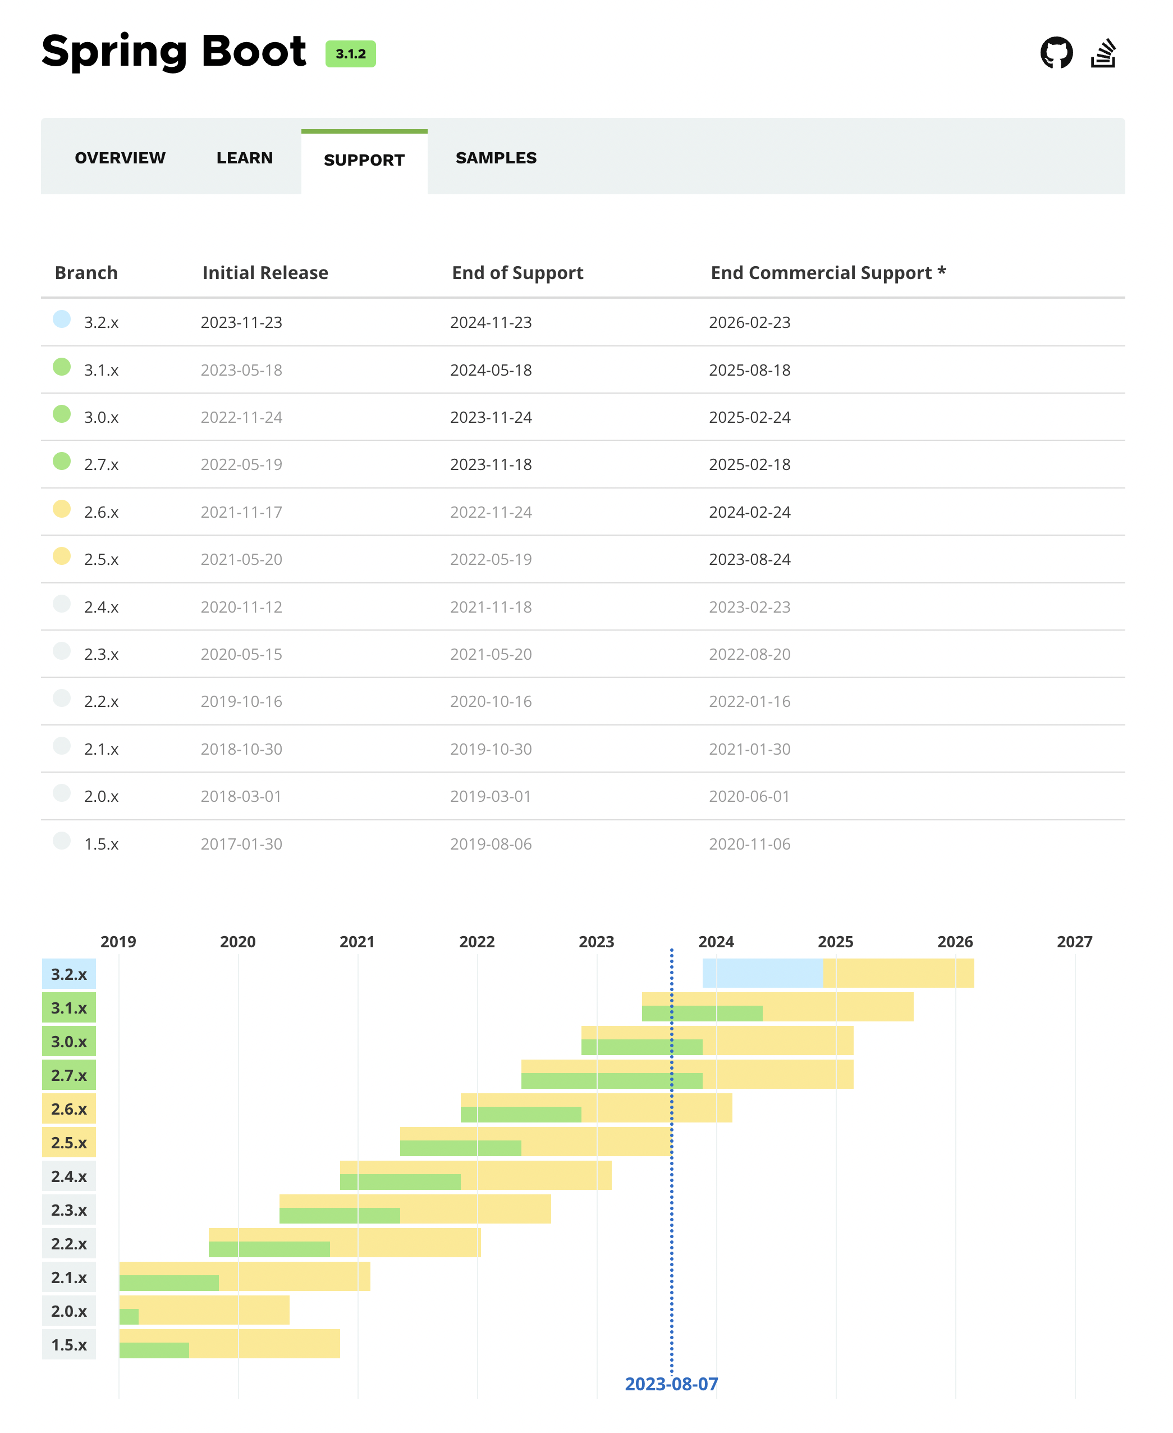Screen dimensions: 1173x1433
Task: Click the 3.1.2 version badge
Action: pos(350,54)
